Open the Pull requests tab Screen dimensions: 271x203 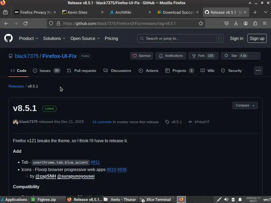82,71
